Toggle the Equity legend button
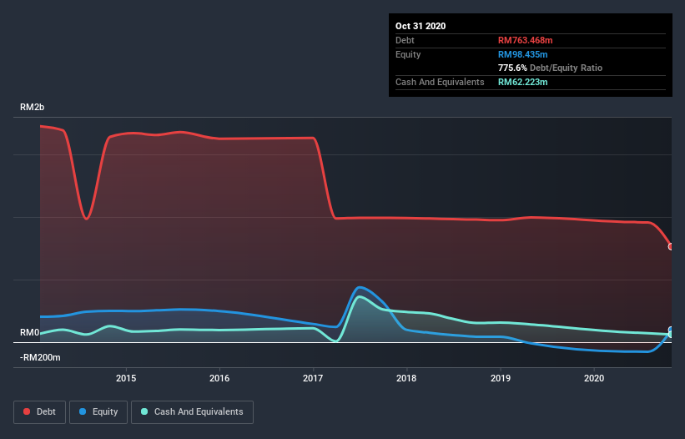This screenshot has height=439, width=685. click(98, 412)
